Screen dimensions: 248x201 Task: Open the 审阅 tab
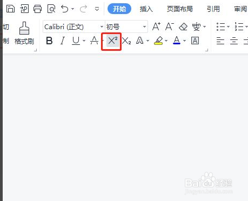coord(240,9)
